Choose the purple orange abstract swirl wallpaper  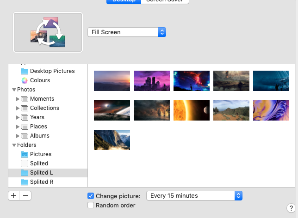coord(271,110)
